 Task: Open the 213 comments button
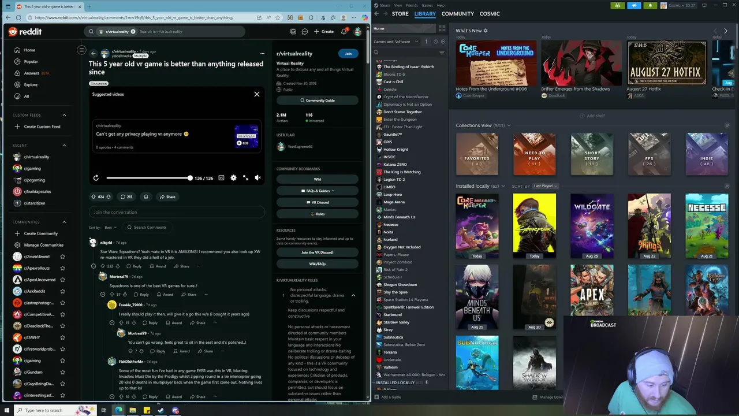click(126, 196)
